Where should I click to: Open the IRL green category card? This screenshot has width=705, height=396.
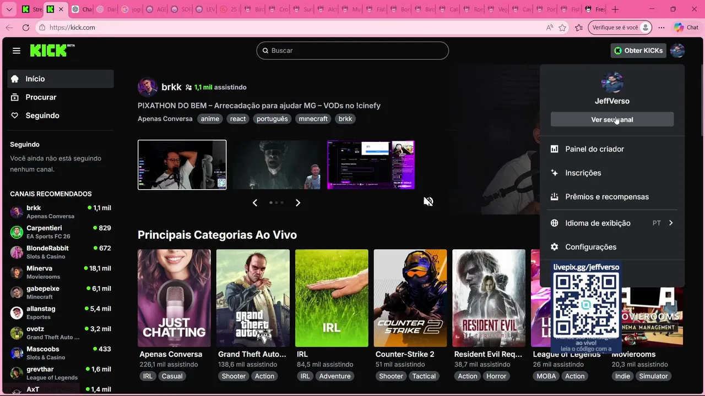click(332, 298)
